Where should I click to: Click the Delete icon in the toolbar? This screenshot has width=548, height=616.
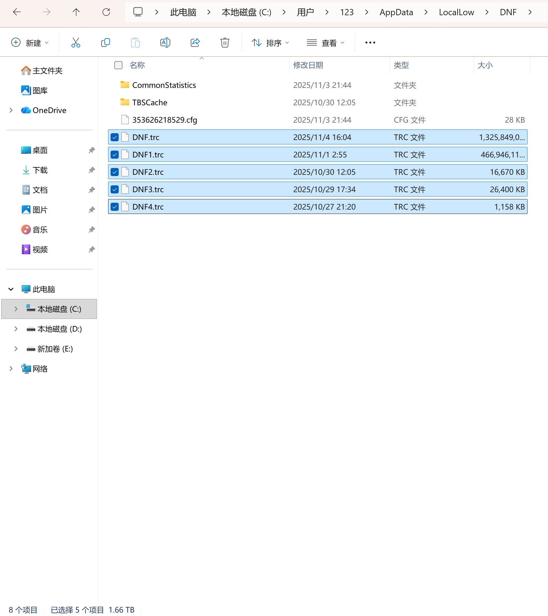click(x=225, y=42)
